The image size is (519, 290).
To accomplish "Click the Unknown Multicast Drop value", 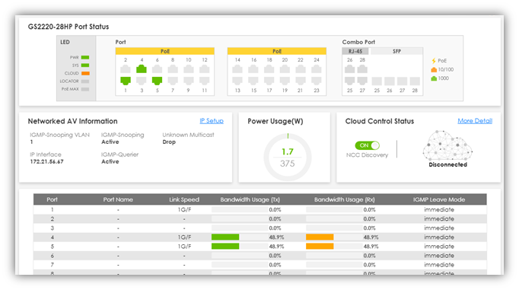I will (x=169, y=142).
